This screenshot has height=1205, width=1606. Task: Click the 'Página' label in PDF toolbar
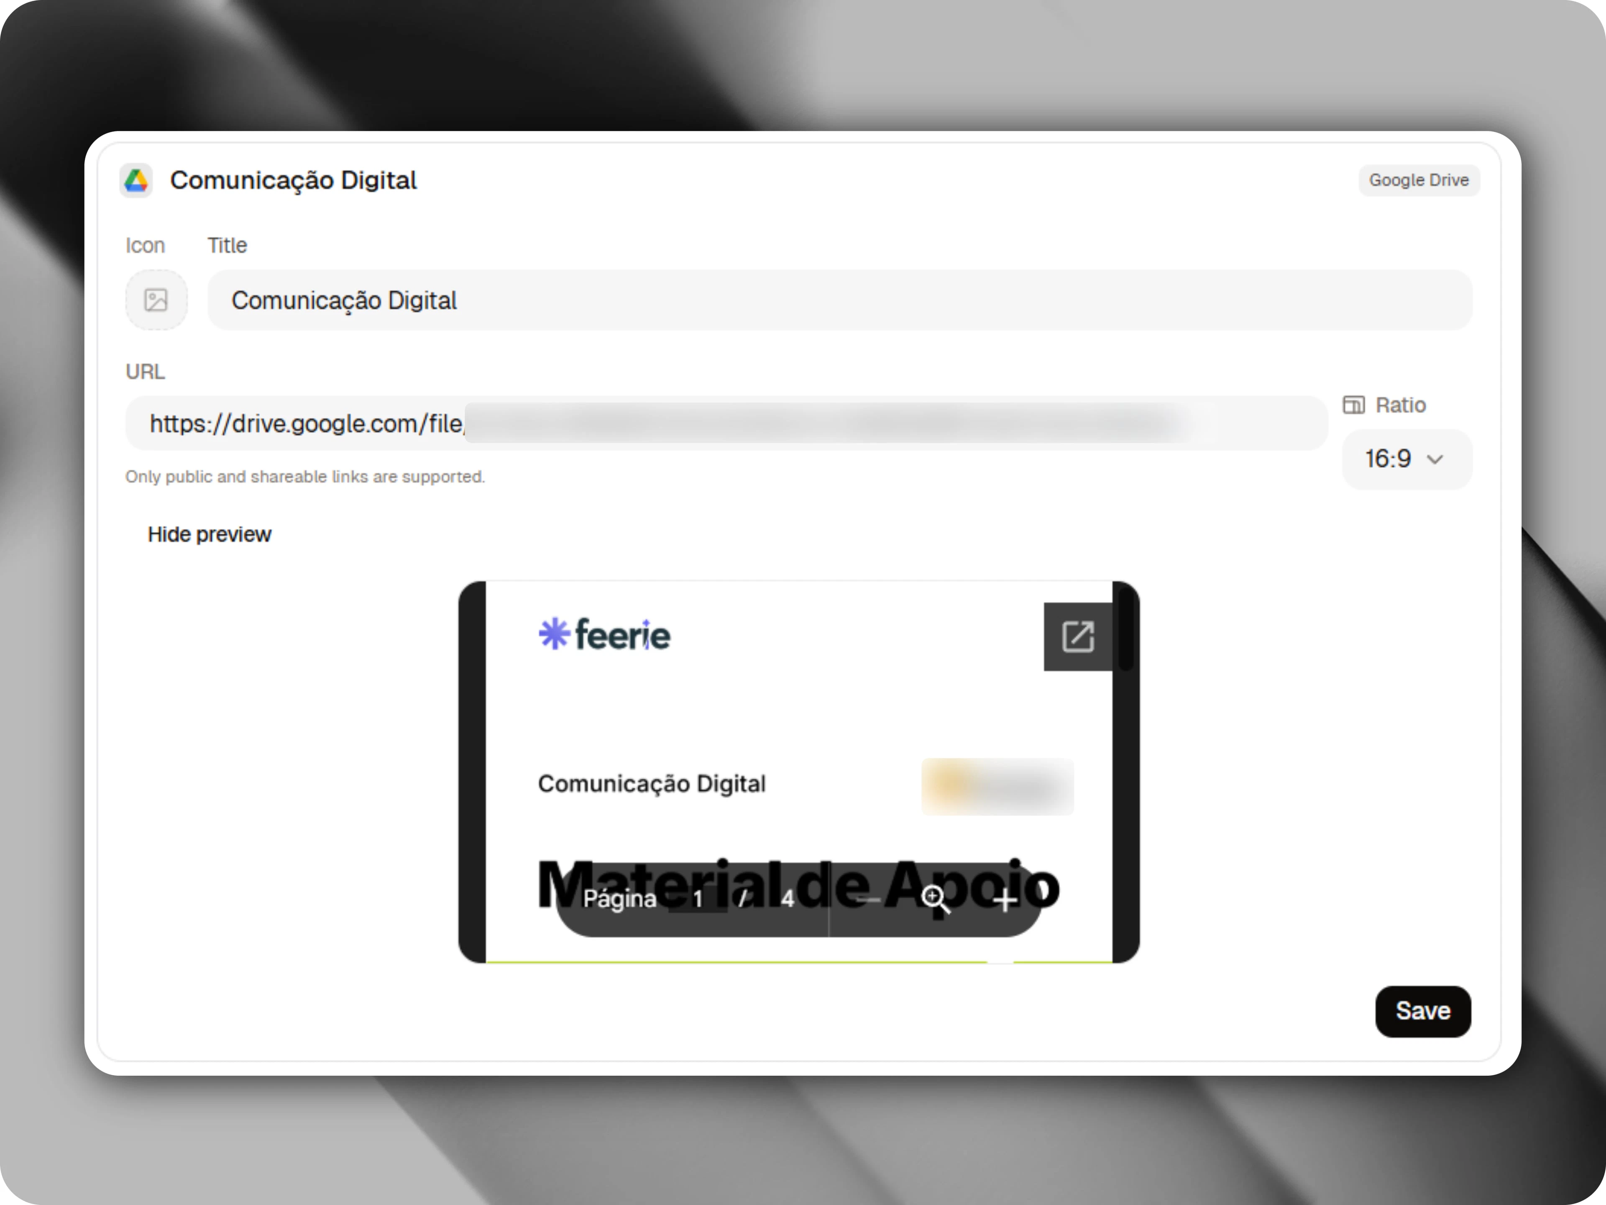click(x=619, y=899)
